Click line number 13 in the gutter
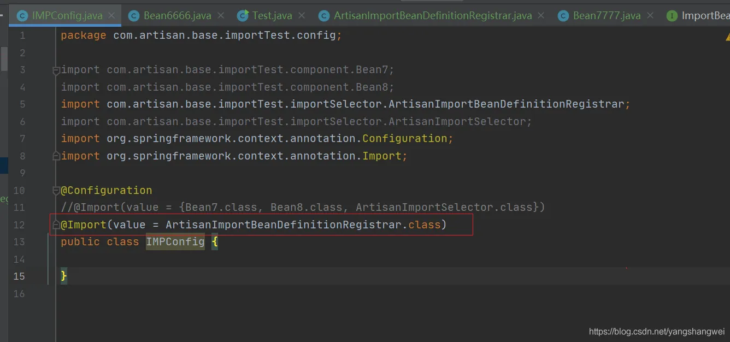730x342 pixels. click(x=19, y=242)
